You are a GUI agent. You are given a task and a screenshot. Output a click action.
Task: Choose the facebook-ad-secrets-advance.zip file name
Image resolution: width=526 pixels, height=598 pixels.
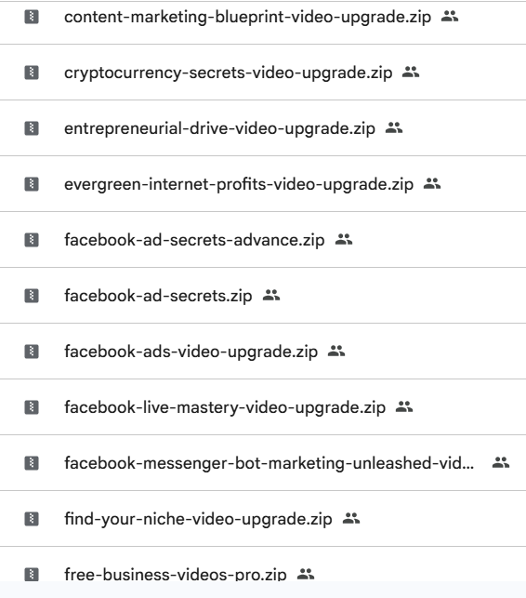pos(194,240)
